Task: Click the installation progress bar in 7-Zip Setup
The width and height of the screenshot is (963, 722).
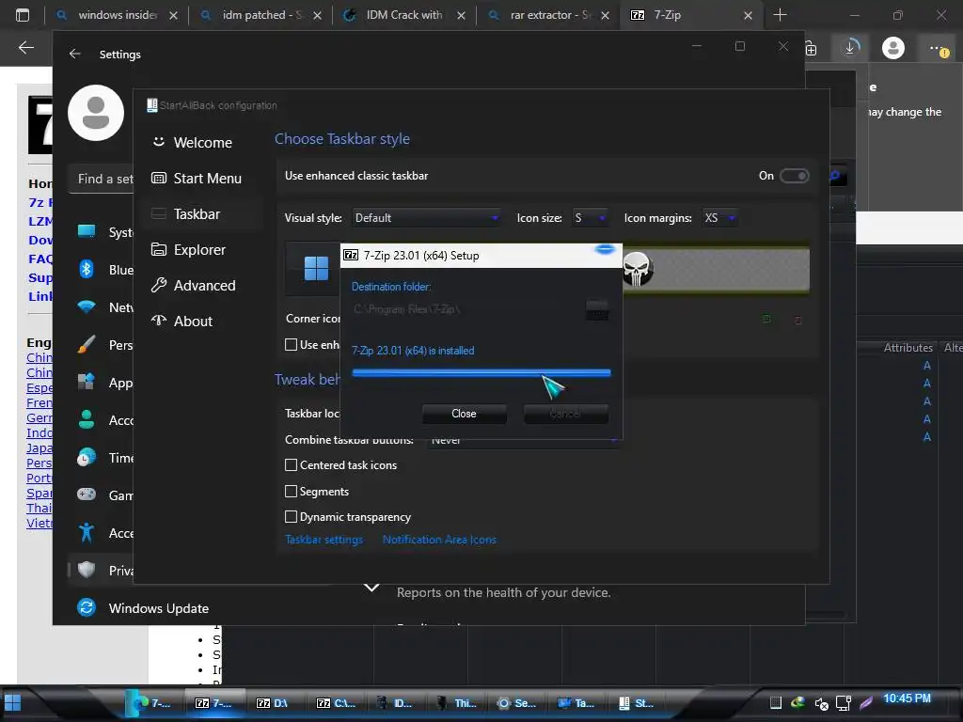Action: 481,372
